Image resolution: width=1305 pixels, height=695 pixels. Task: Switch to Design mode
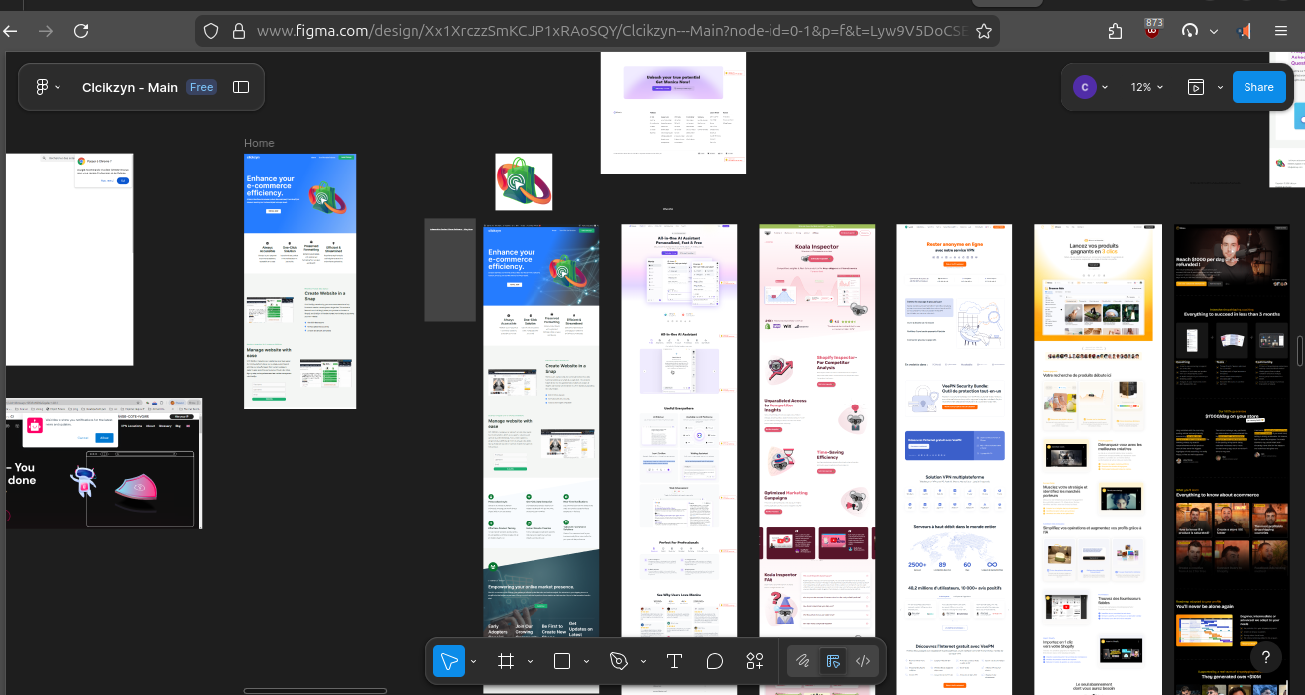[x=833, y=661]
